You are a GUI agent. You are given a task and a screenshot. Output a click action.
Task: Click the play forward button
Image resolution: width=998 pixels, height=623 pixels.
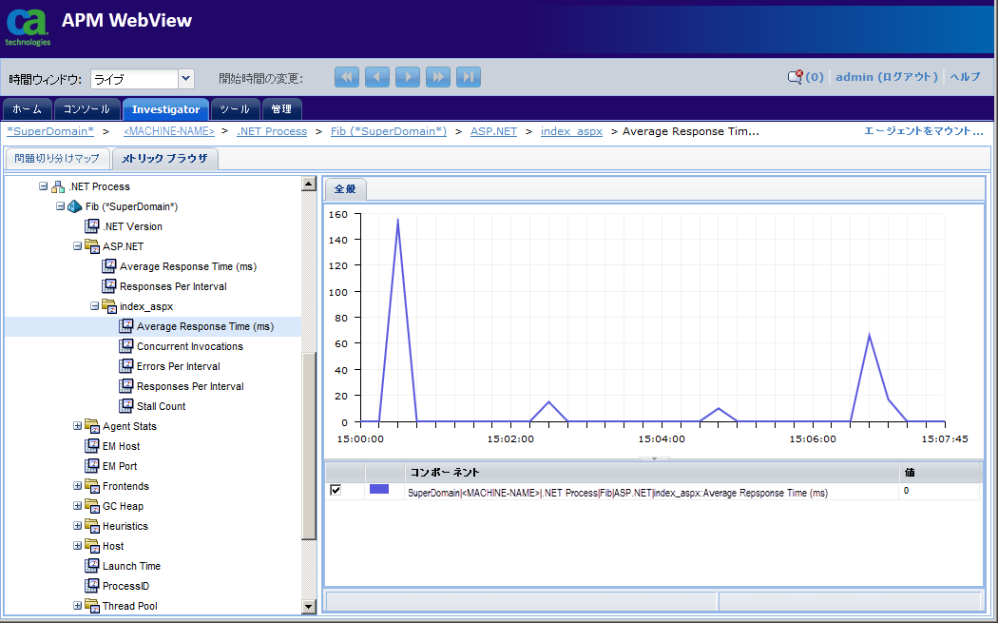pos(408,77)
